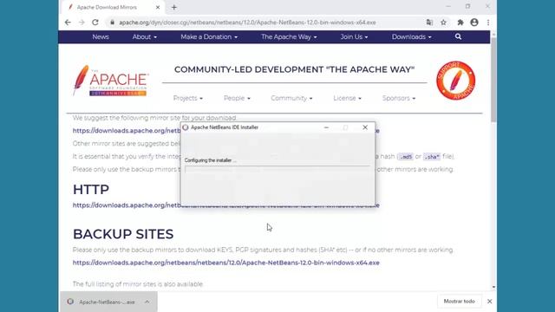
Task: Bookmark this page with the star icon
Action: pyautogui.click(x=443, y=23)
